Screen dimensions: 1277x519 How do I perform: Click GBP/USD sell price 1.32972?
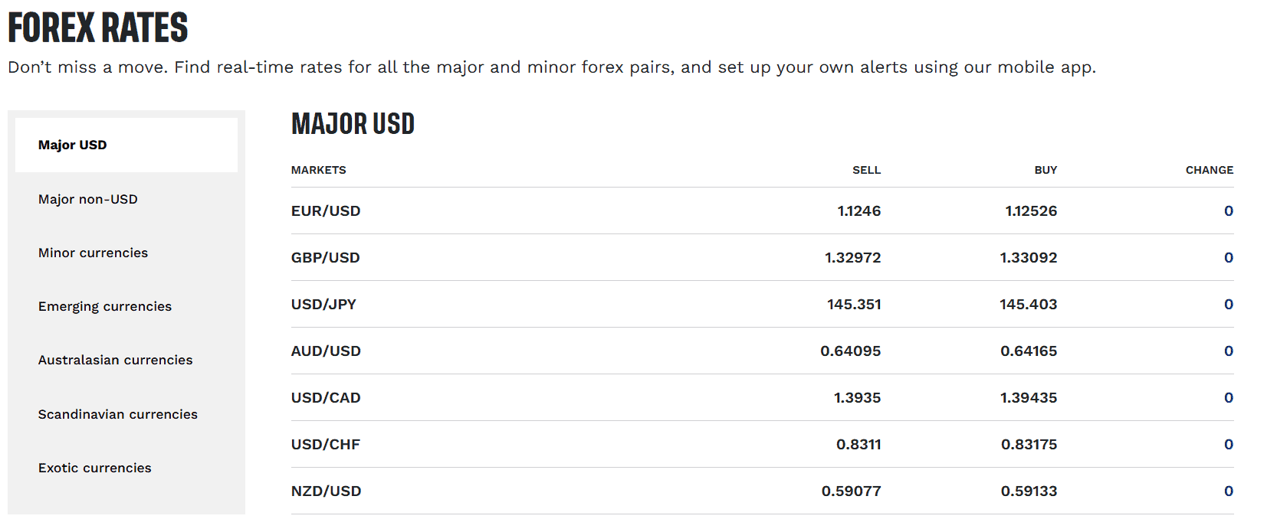[852, 258]
